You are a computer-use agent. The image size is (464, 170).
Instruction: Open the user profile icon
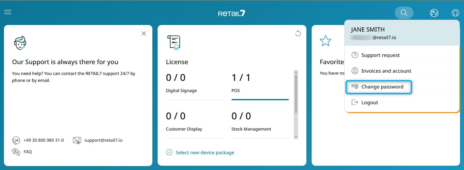click(455, 13)
